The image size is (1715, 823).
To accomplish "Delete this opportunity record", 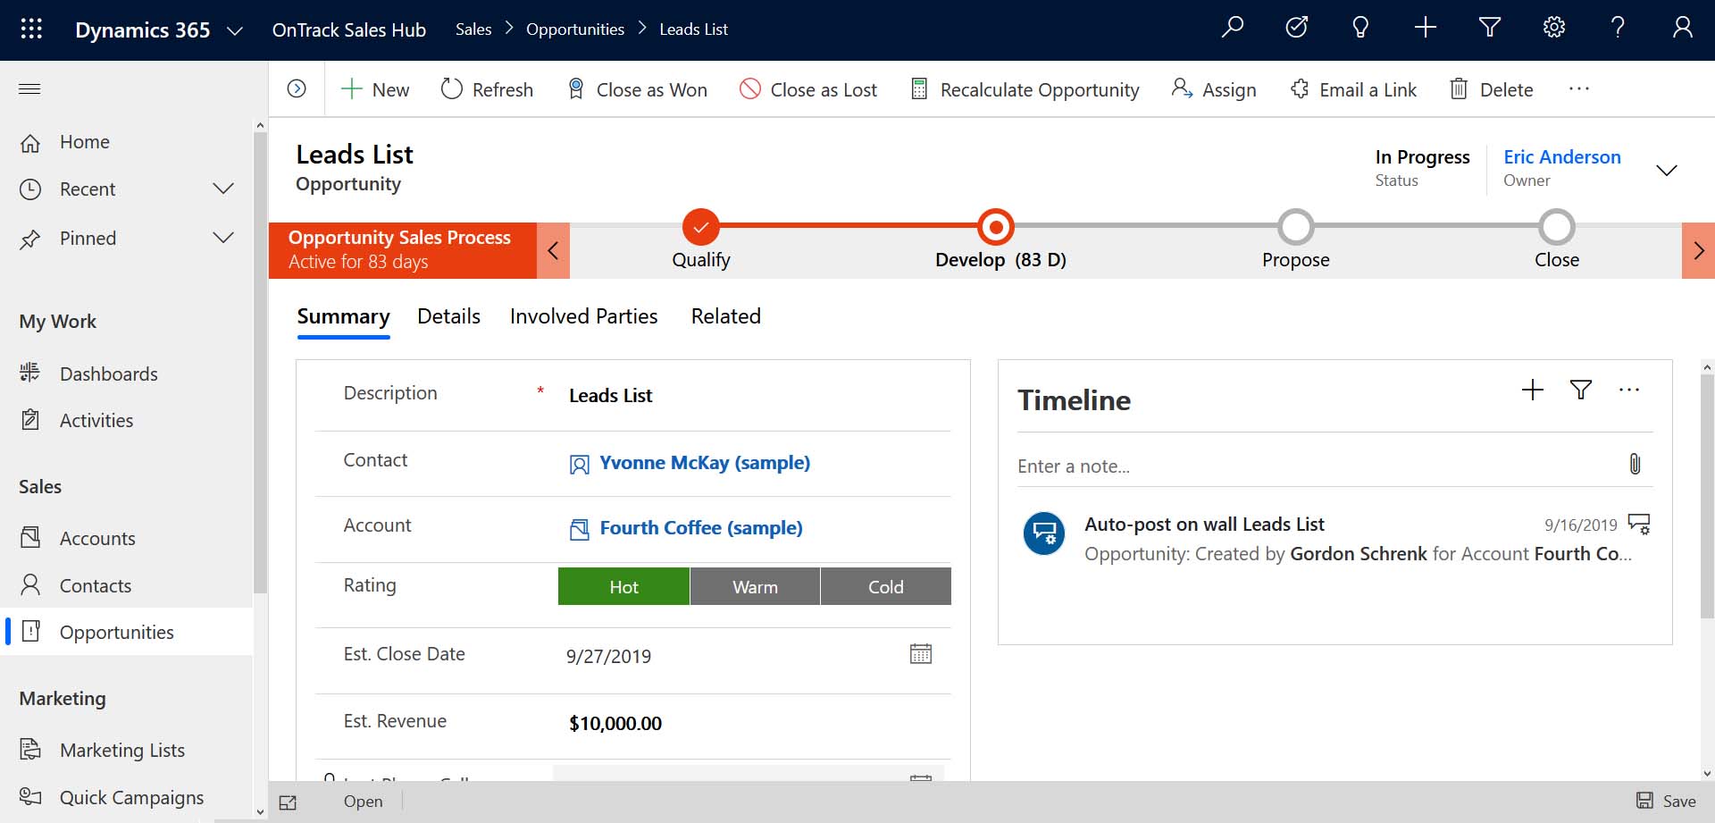I will pyautogui.click(x=1491, y=89).
